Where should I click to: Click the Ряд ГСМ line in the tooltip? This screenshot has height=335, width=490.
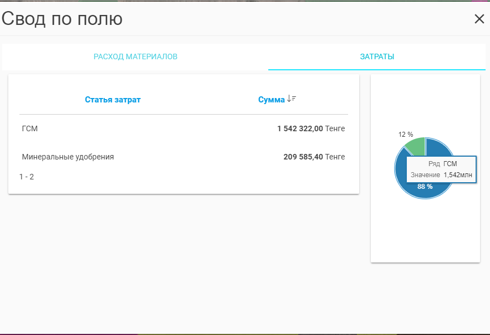442,164
